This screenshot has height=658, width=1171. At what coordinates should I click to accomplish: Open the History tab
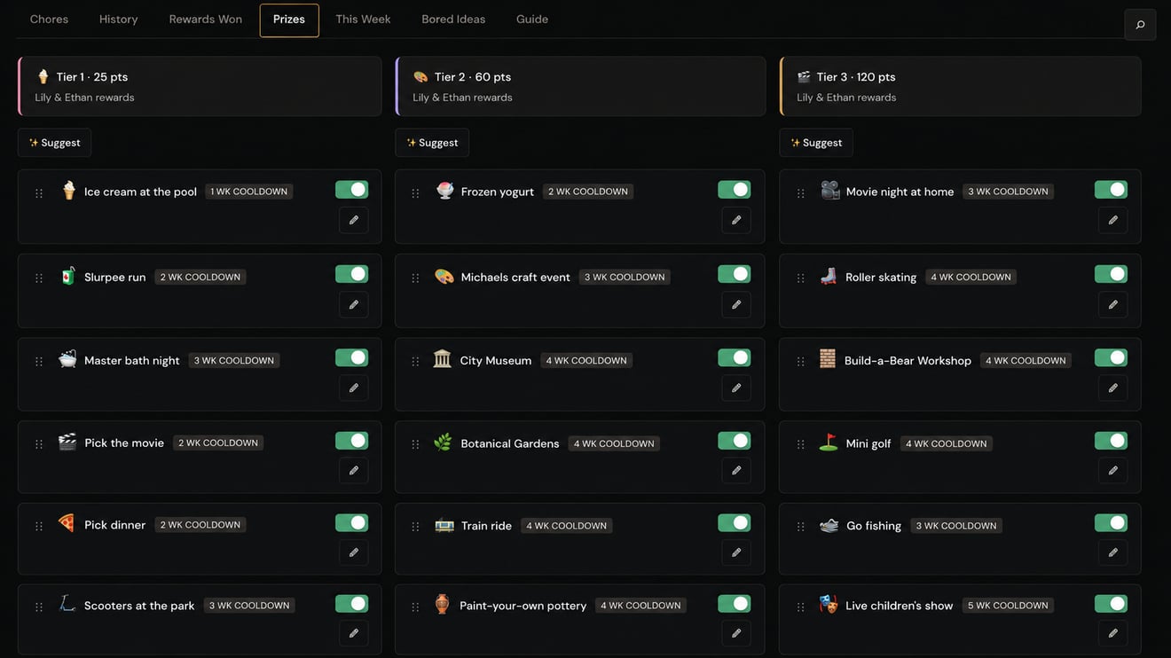click(x=118, y=20)
